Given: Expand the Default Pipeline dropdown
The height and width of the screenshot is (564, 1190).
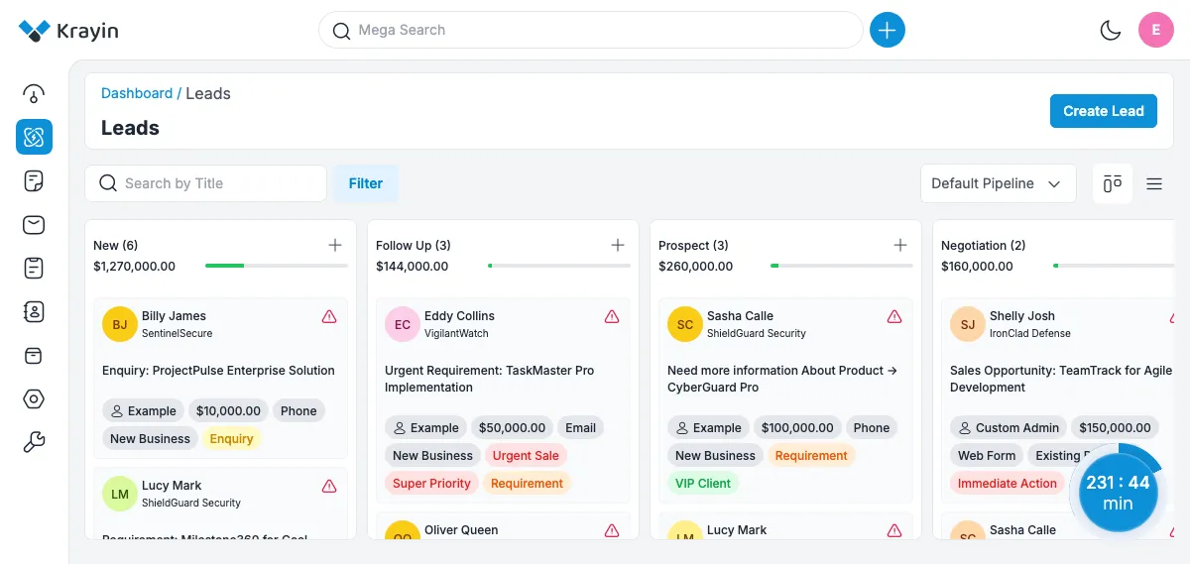Looking at the screenshot, I should point(998,183).
